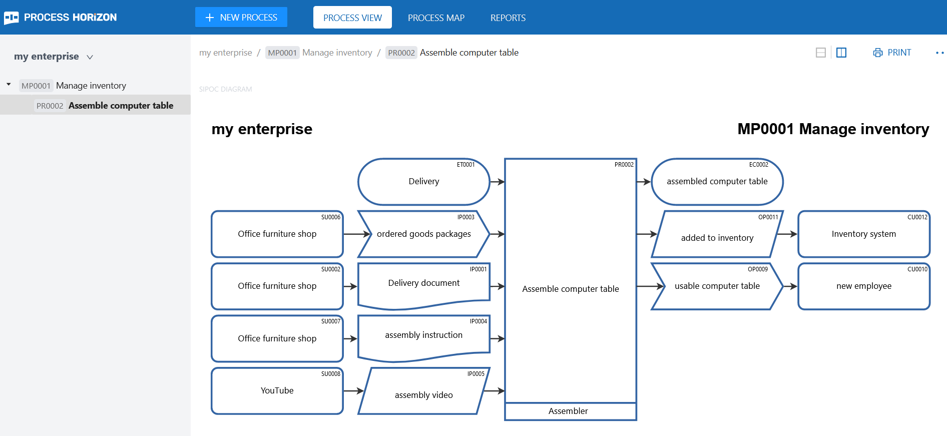Viewport: 947px width, 436px height.
Task: Switch to horizontal split layout view
Action: click(820, 53)
